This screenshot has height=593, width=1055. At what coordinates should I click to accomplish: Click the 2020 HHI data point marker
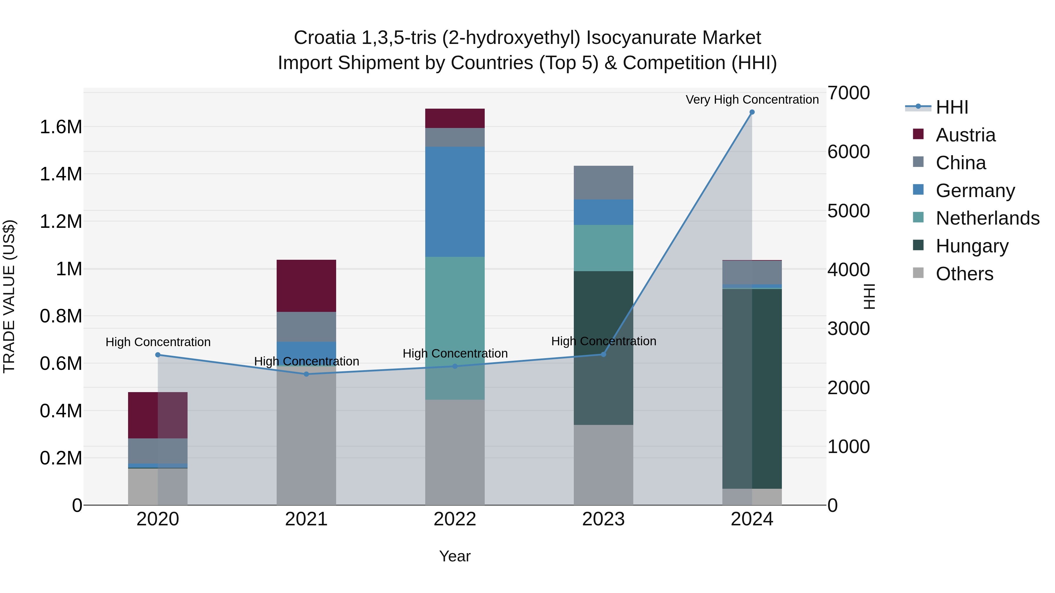click(158, 355)
